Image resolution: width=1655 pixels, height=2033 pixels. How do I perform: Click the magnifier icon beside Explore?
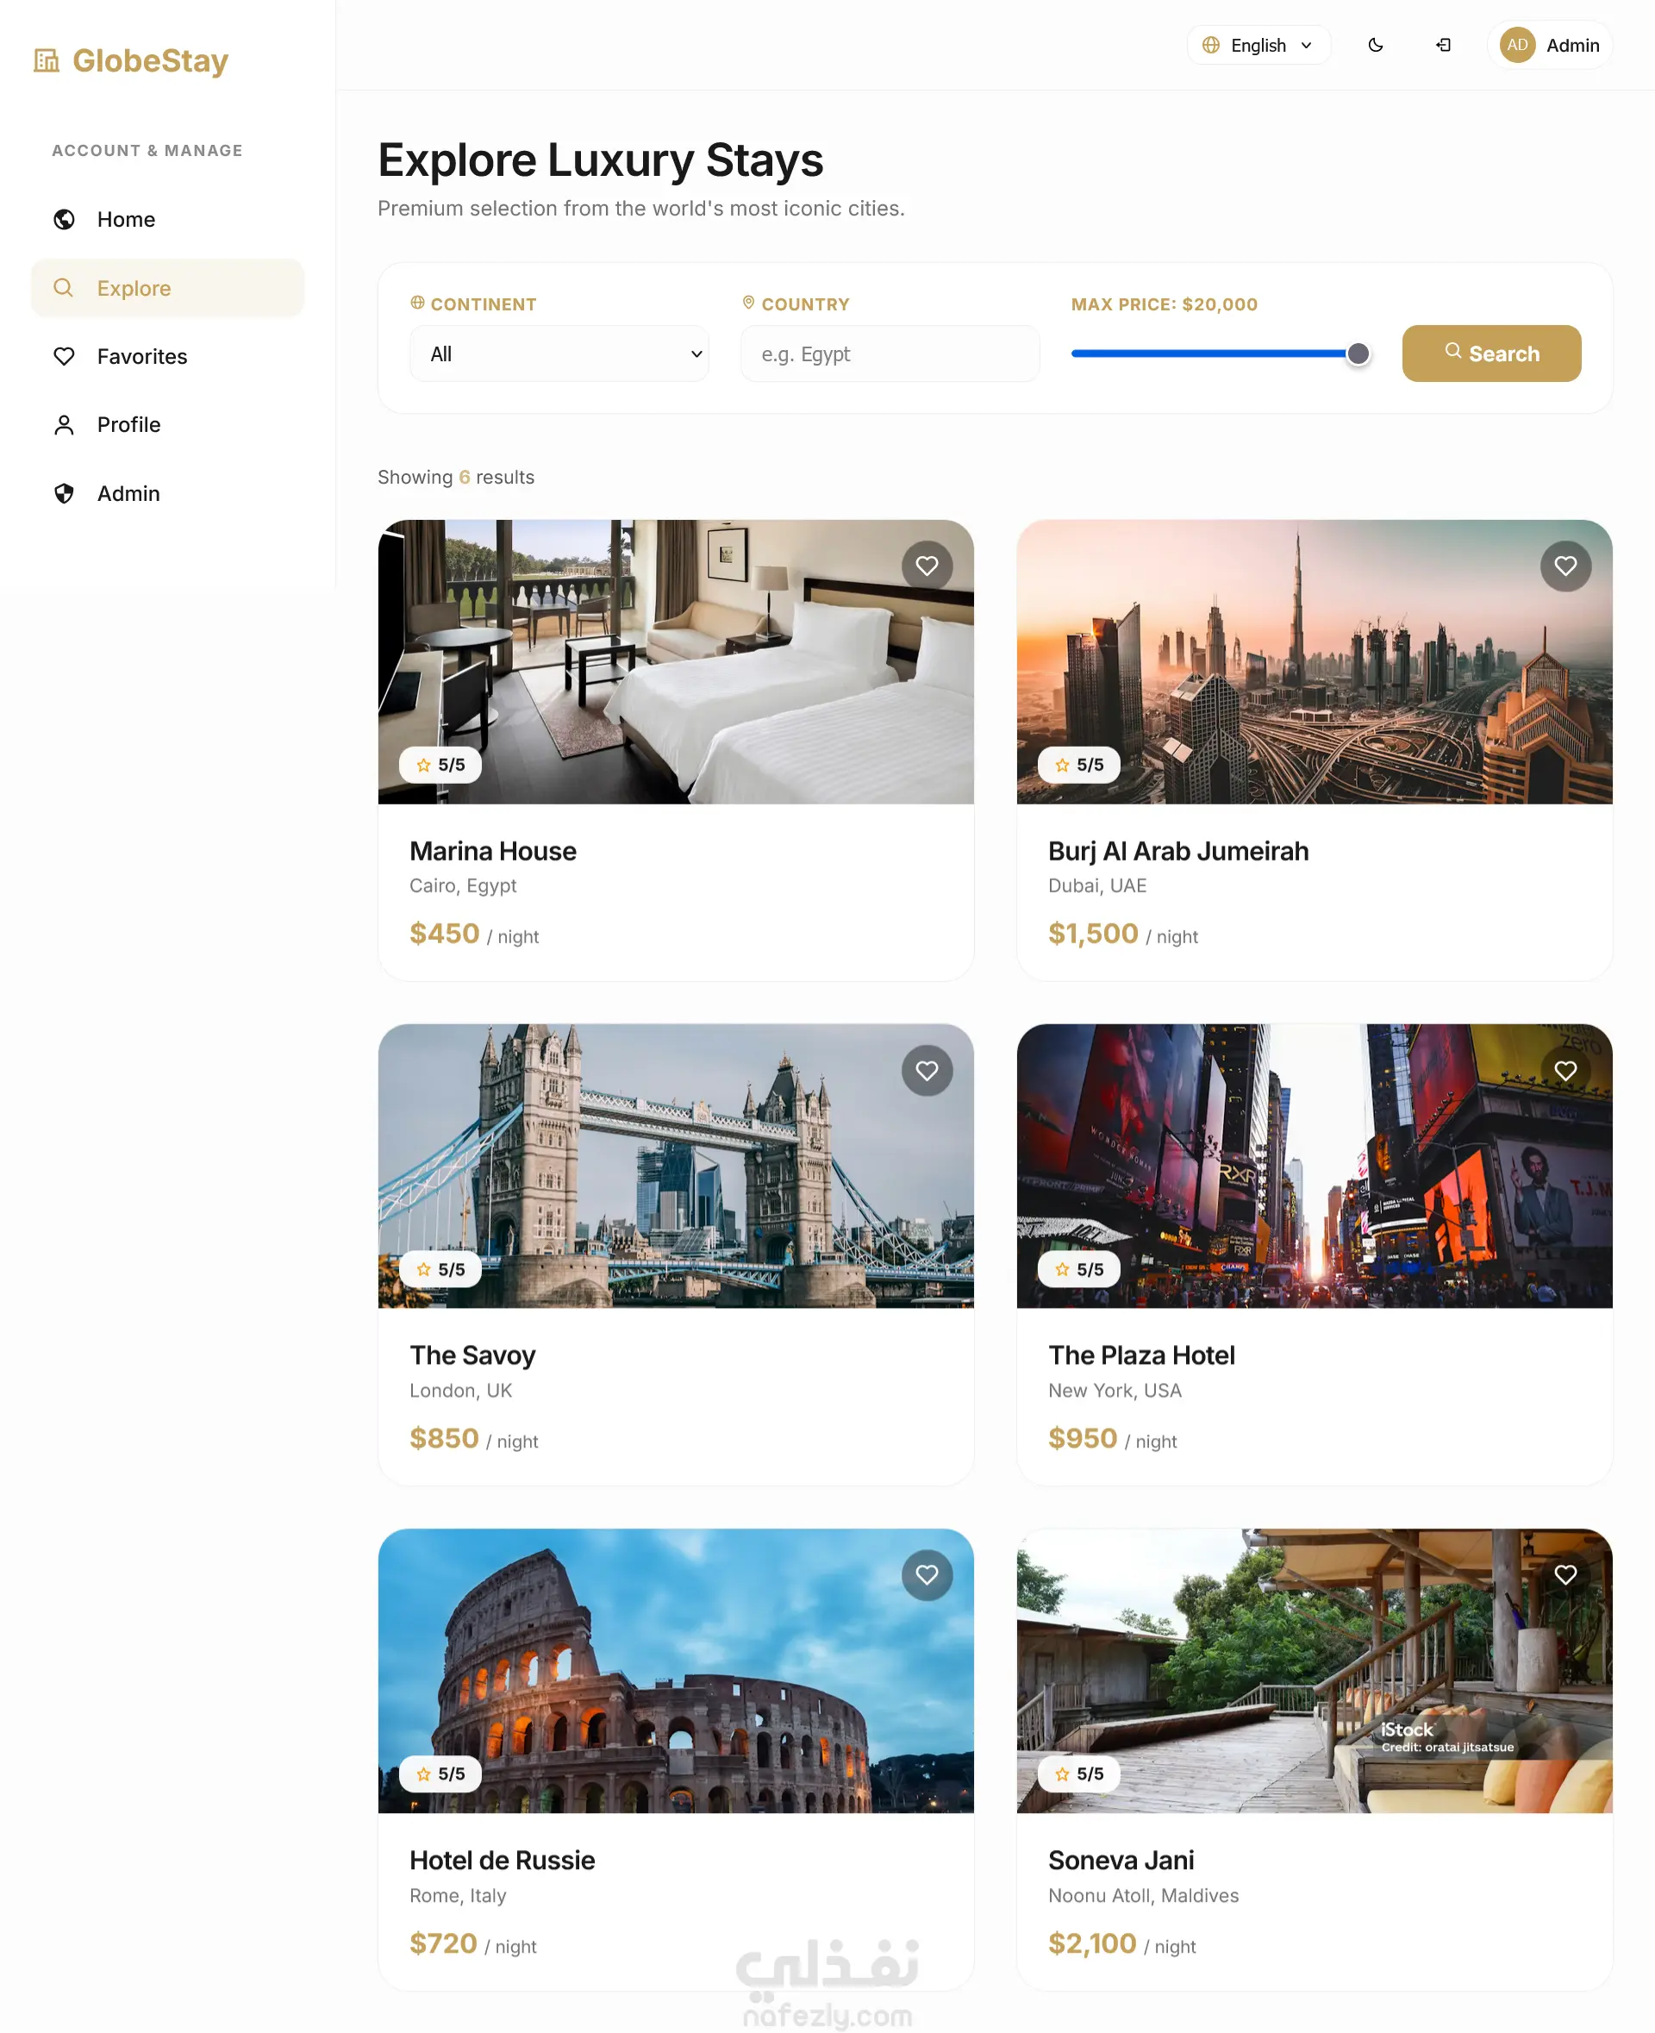63,287
